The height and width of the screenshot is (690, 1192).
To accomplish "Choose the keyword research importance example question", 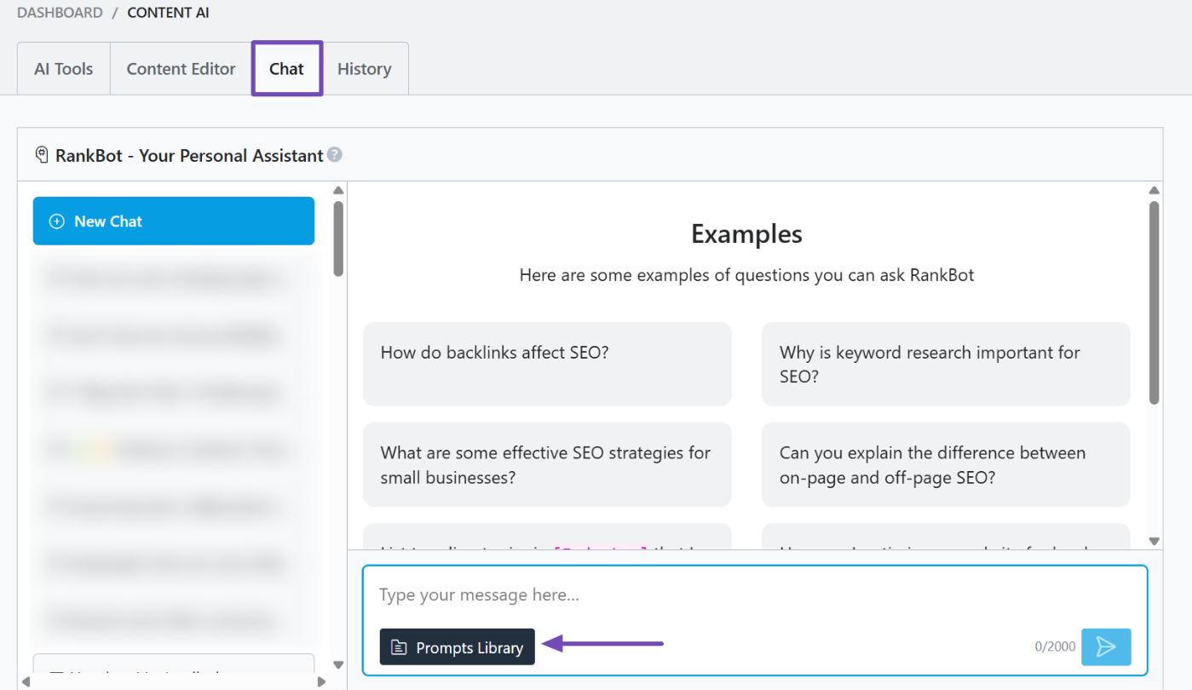I will point(945,364).
